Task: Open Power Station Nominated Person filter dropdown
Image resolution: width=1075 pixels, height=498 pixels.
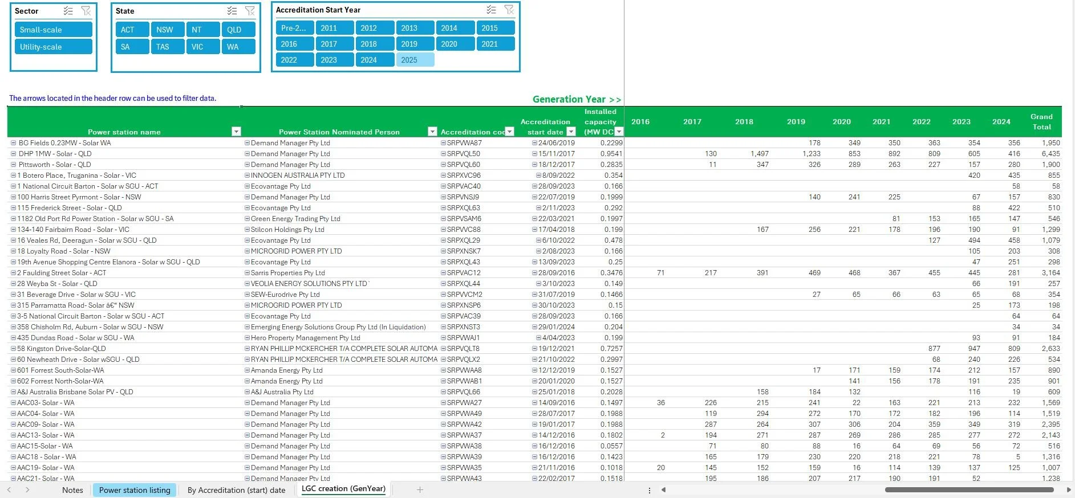Action: point(432,132)
